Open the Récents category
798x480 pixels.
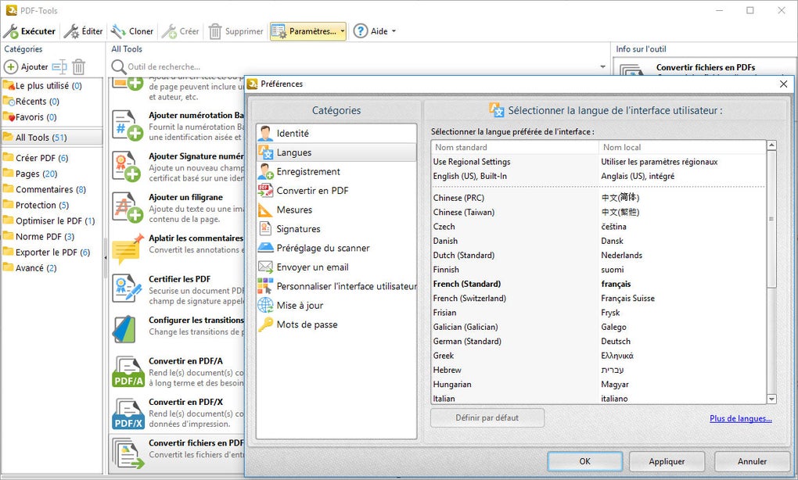click(x=52, y=102)
